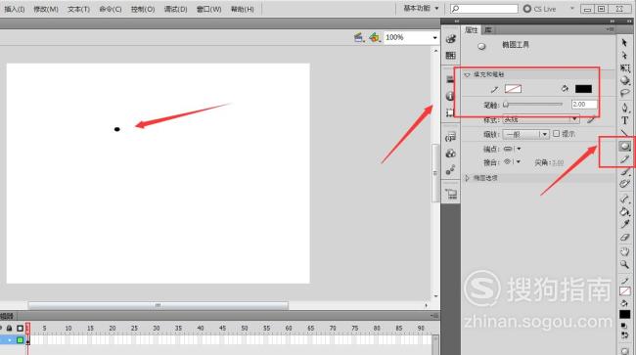Select the Selection arrow tool
The image size is (636, 355).
coord(624,42)
